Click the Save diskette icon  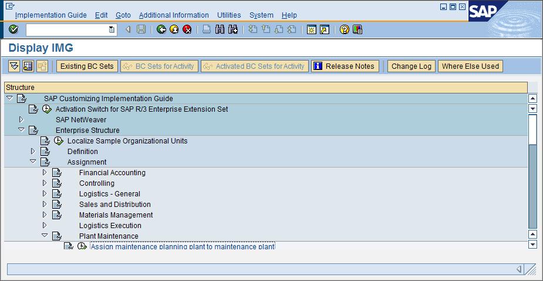click(141, 29)
